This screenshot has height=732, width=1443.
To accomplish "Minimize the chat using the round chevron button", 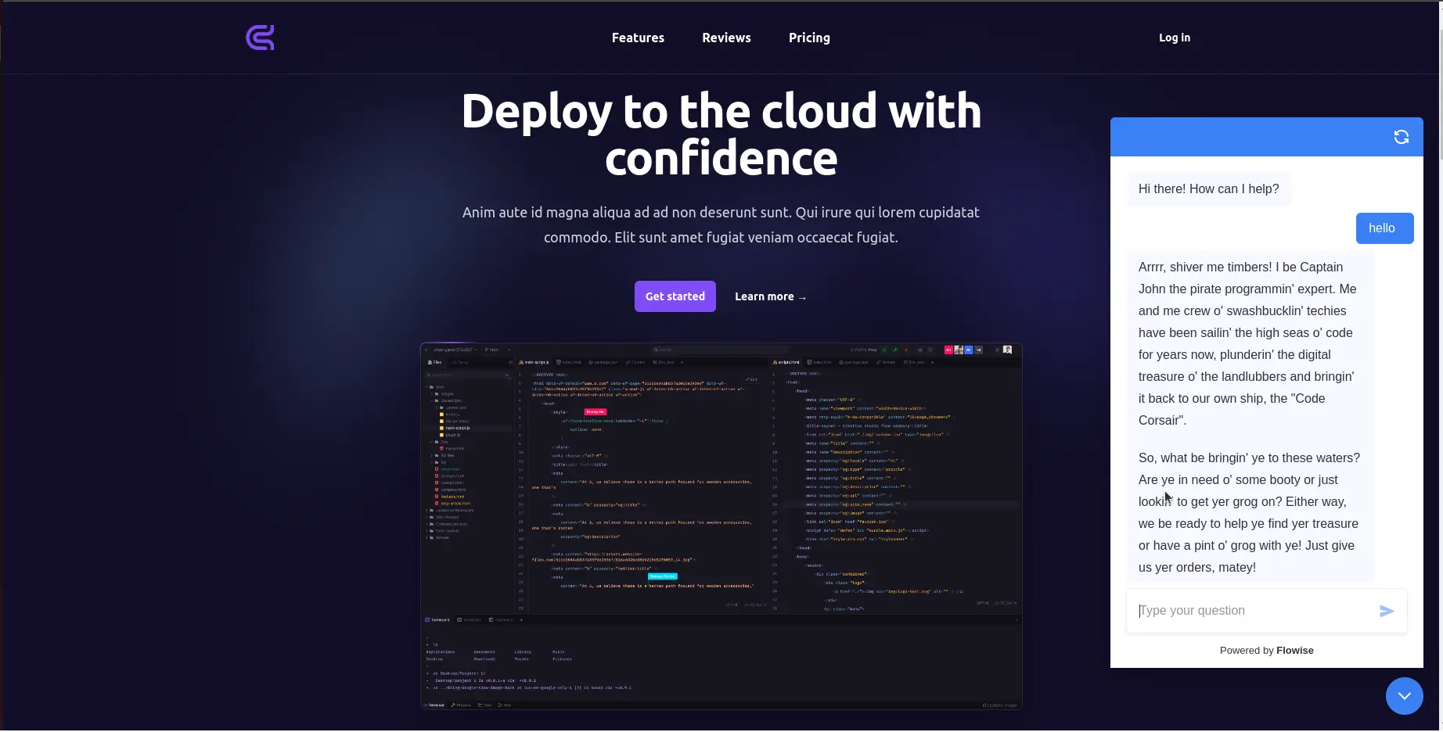I will click(x=1404, y=696).
